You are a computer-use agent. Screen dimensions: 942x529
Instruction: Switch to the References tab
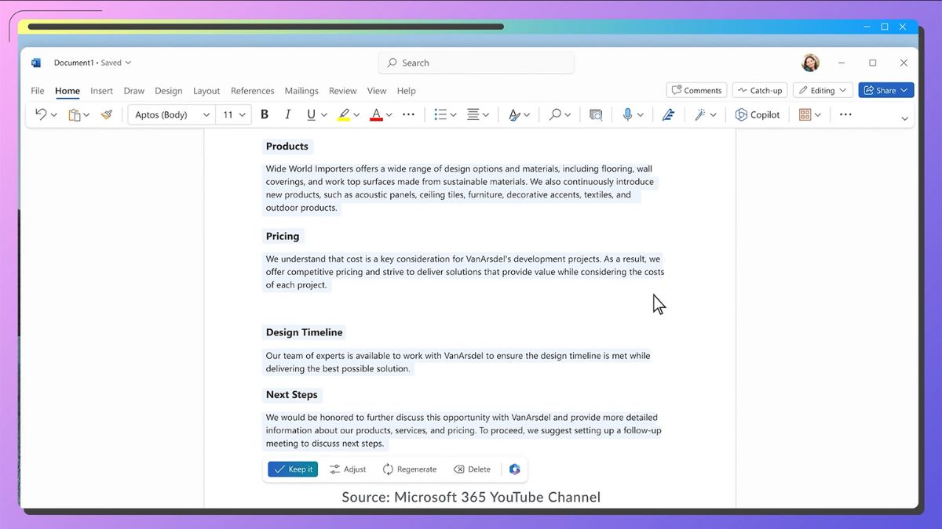click(x=252, y=91)
